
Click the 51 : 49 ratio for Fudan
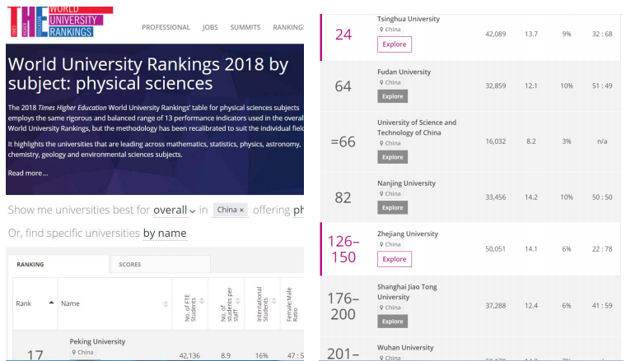click(602, 86)
